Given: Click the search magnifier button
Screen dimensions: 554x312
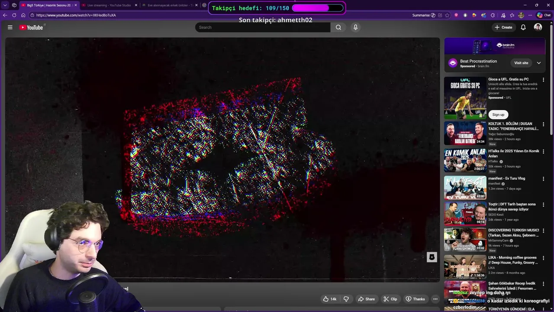Looking at the screenshot, I should [x=338, y=27].
